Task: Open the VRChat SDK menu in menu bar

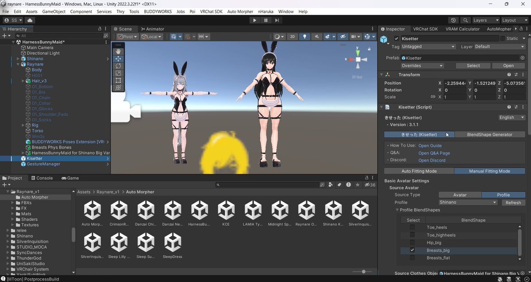Action: click(x=212, y=12)
